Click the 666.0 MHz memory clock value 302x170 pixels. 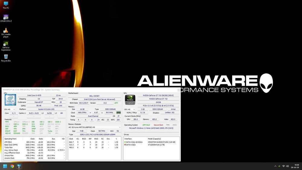tap(82, 113)
